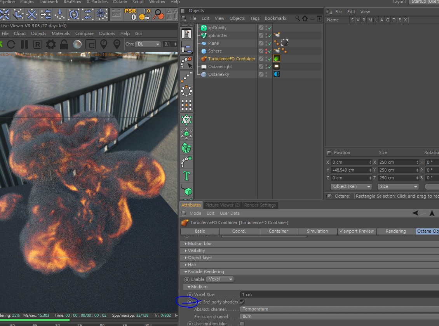Viewport: 439px width, 326px height.
Task: Open the Abs/sct. channel Temperature dropdown
Action: 339,309
